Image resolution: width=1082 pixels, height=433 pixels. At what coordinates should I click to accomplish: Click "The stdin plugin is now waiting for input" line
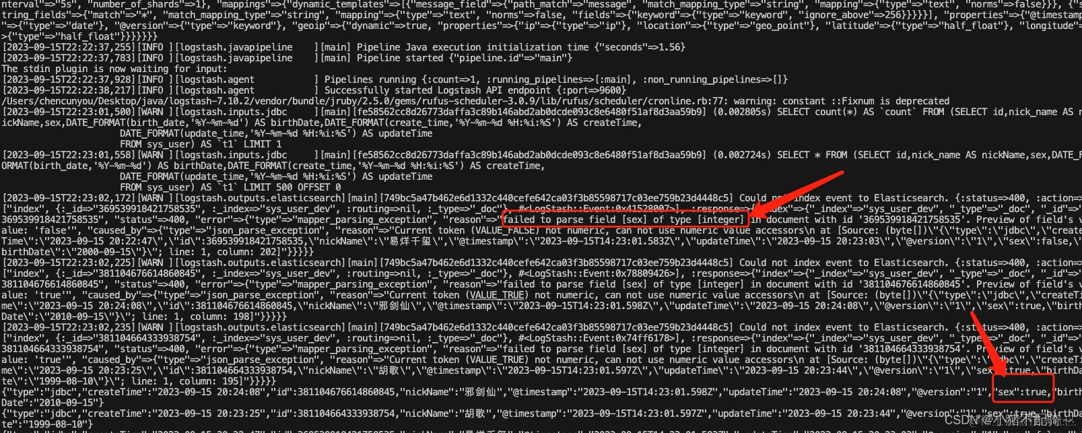pos(114,69)
